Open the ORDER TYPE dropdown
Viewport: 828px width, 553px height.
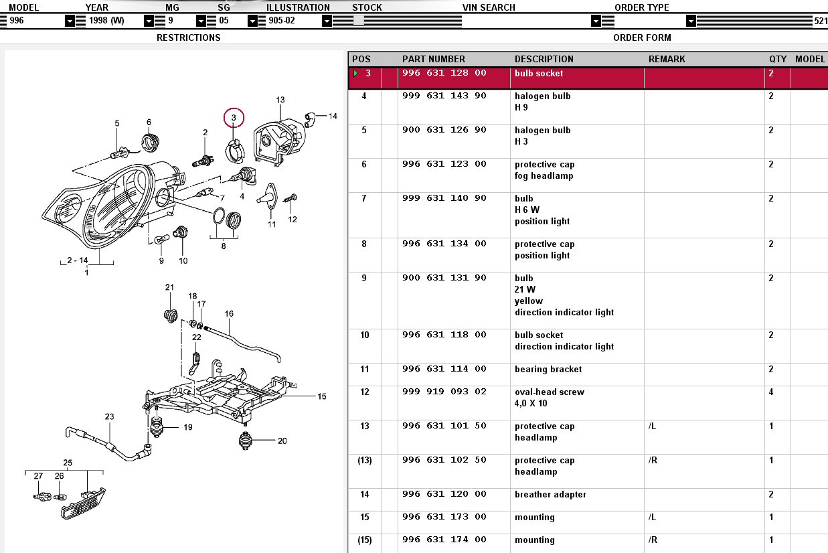click(691, 21)
